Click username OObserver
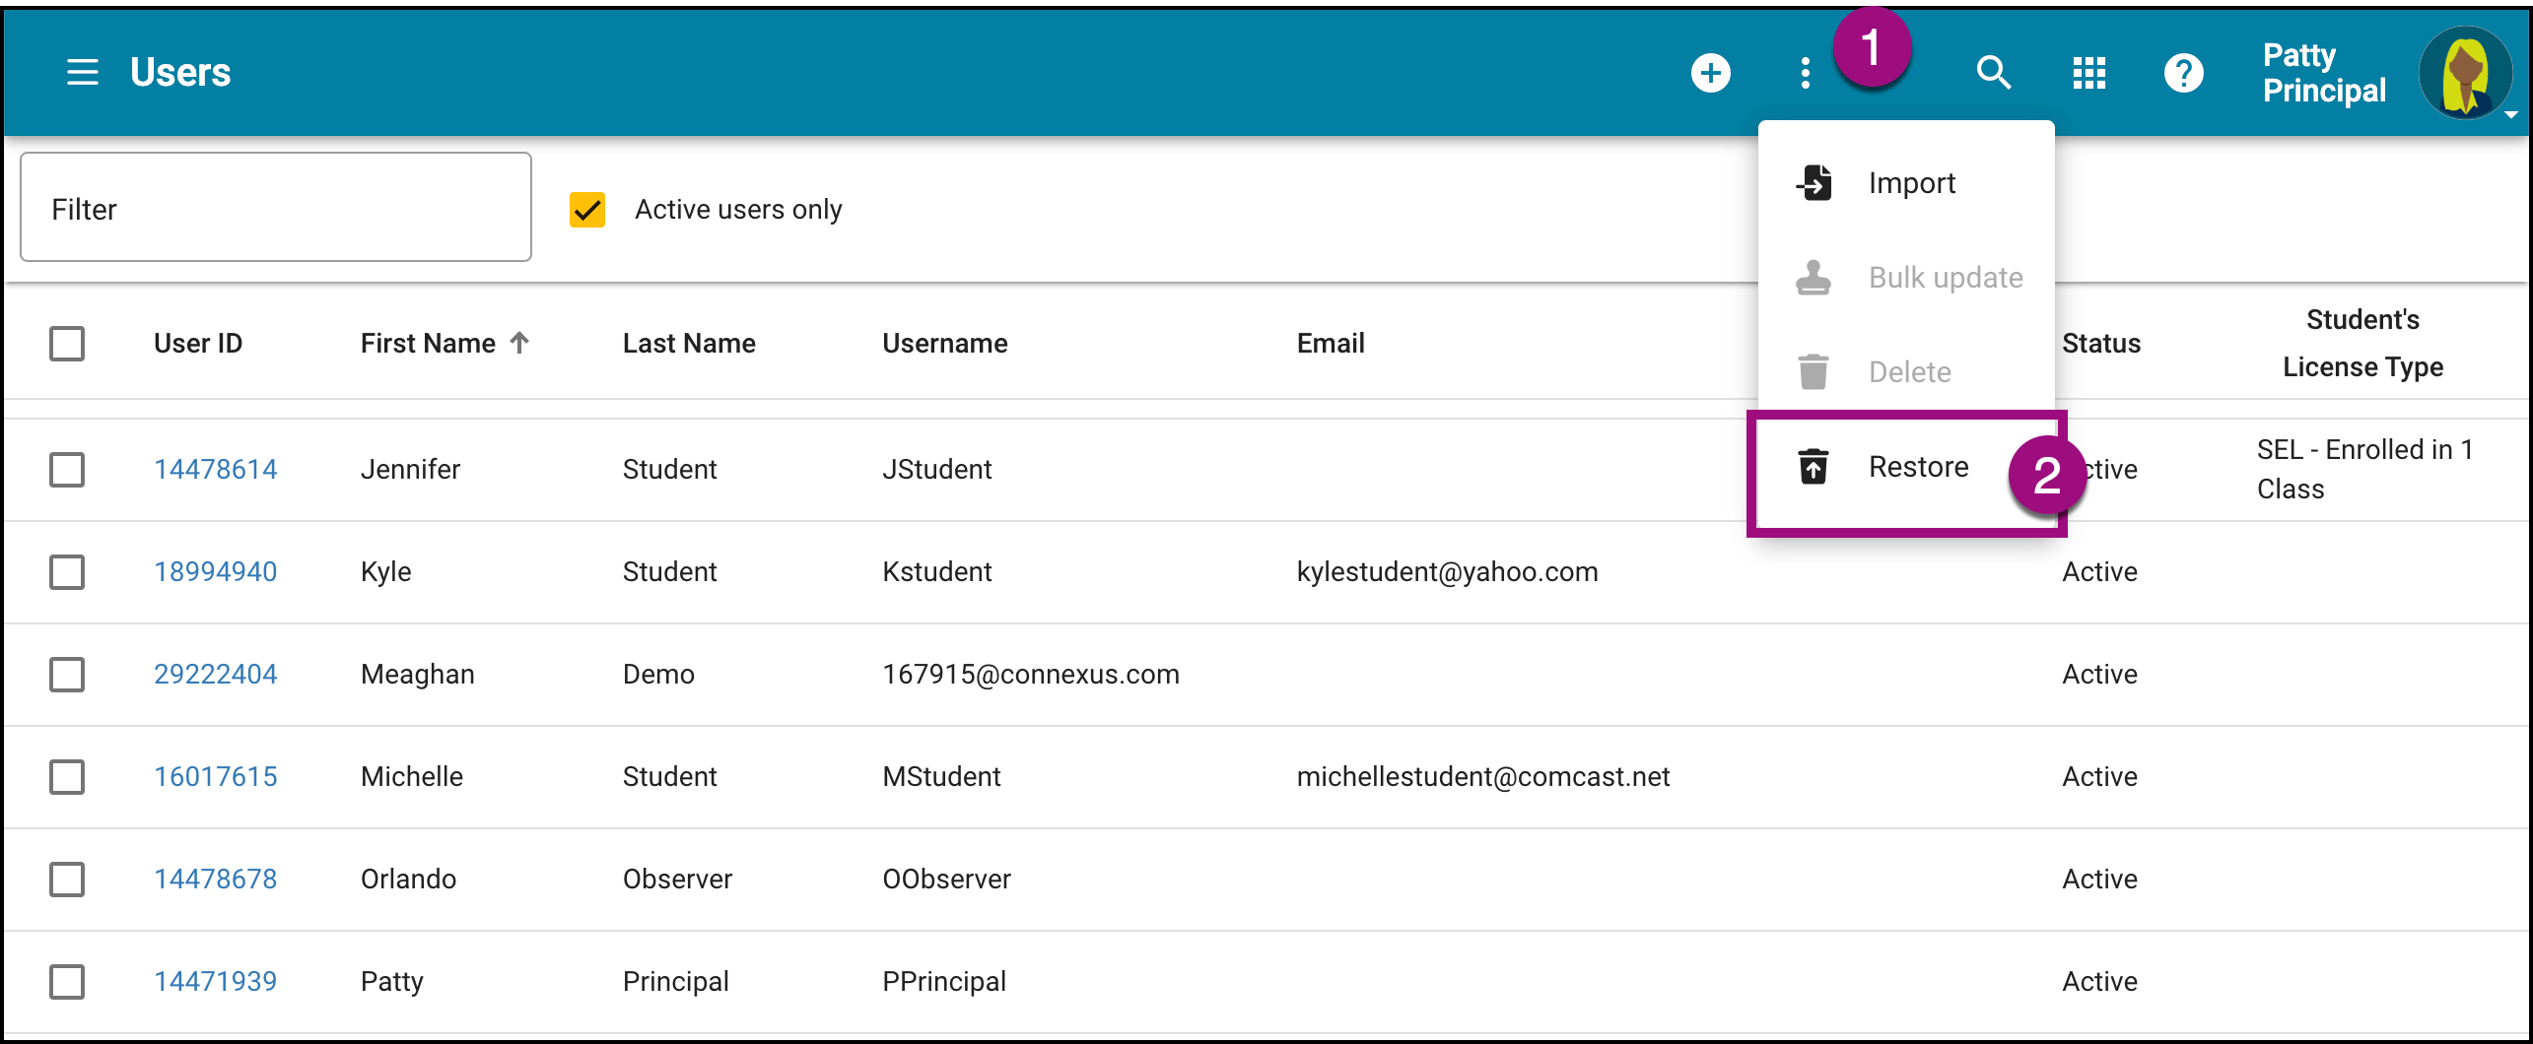The image size is (2533, 1044). pyautogui.click(x=947, y=880)
